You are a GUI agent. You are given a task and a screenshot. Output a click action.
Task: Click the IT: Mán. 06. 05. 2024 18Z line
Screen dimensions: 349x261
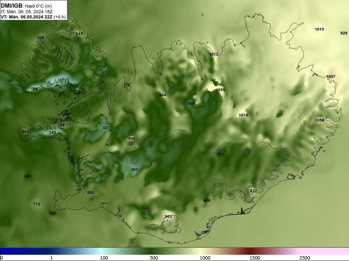pyautogui.click(x=27, y=12)
